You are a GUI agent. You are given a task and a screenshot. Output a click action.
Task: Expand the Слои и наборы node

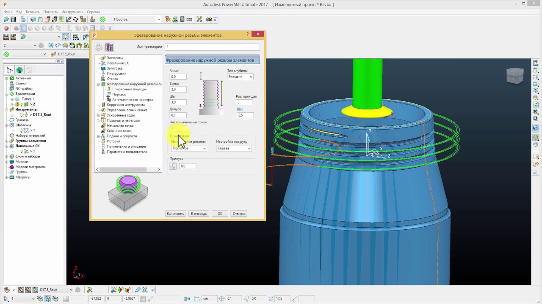pos(7,156)
